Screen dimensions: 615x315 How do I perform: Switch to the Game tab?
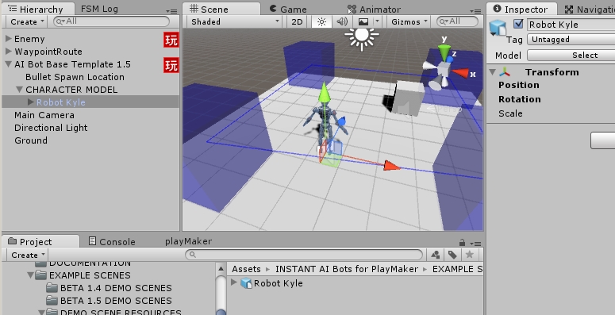point(288,9)
